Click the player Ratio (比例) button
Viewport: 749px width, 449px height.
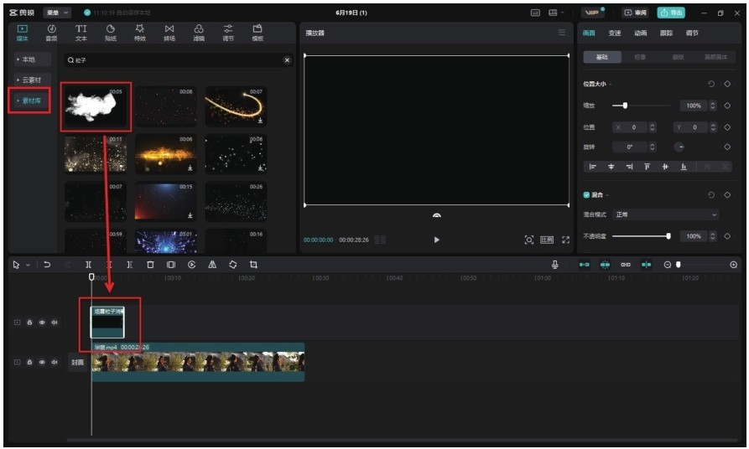pos(547,240)
